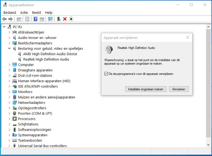The height and width of the screenshot is (156, 212).
Task: Expand the Netwerkadapters category
Action: coord(9,103)
